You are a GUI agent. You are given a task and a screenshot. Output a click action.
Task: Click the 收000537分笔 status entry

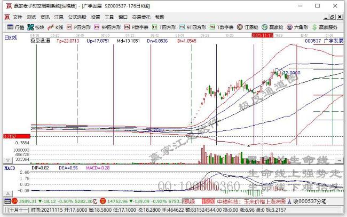310,201
